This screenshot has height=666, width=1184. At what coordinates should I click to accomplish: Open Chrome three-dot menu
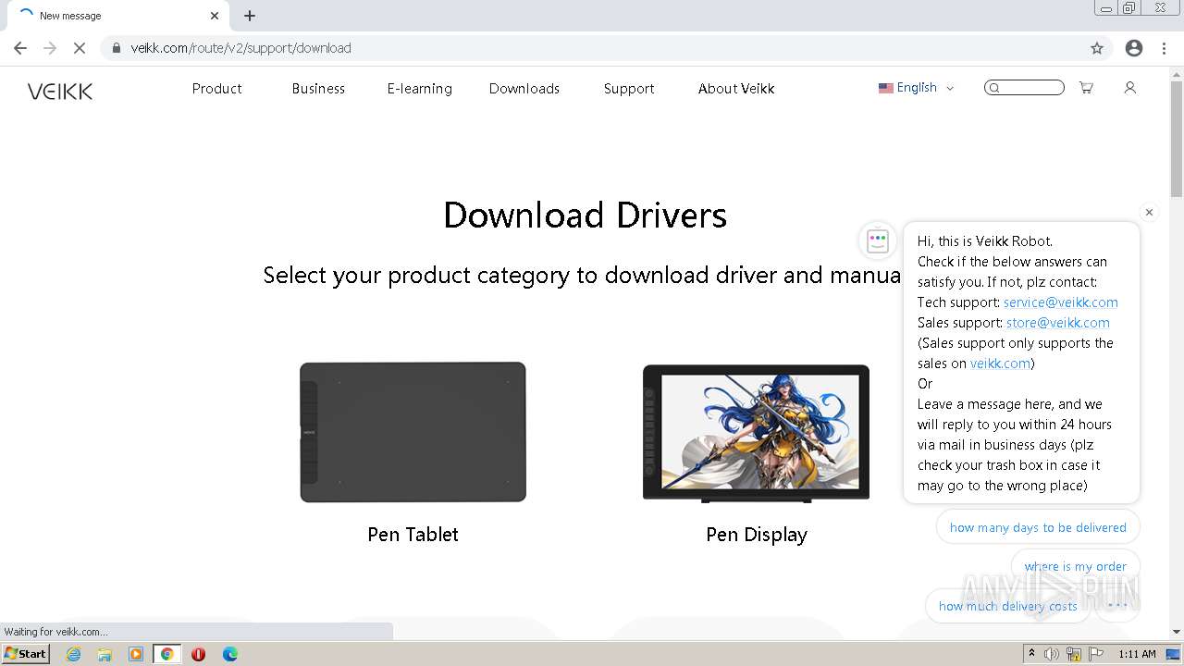tap(1165, 48)
